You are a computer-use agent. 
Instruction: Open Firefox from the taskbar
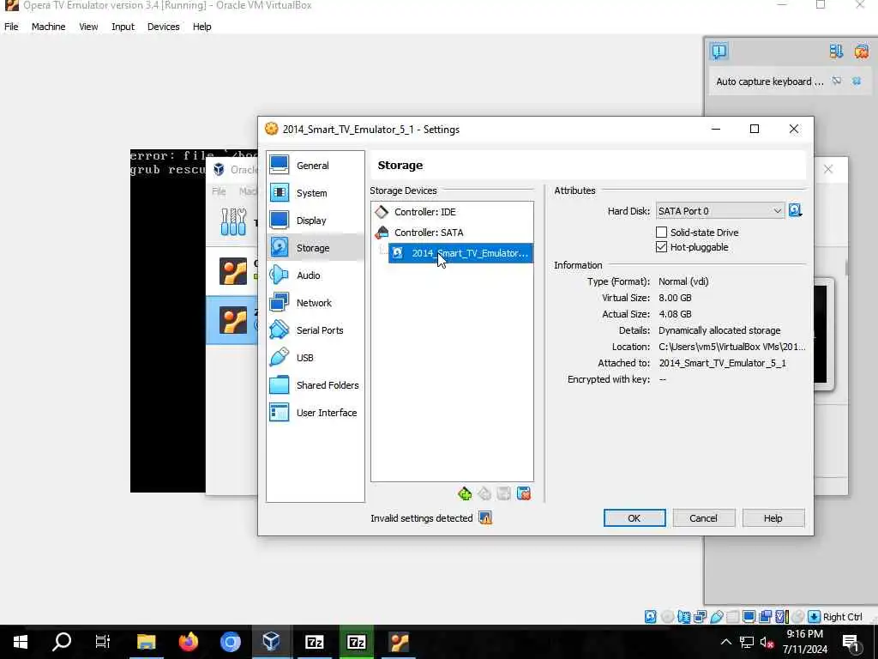(189, 642)
